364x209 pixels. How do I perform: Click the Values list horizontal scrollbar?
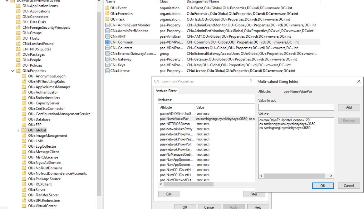pos(297,176)
